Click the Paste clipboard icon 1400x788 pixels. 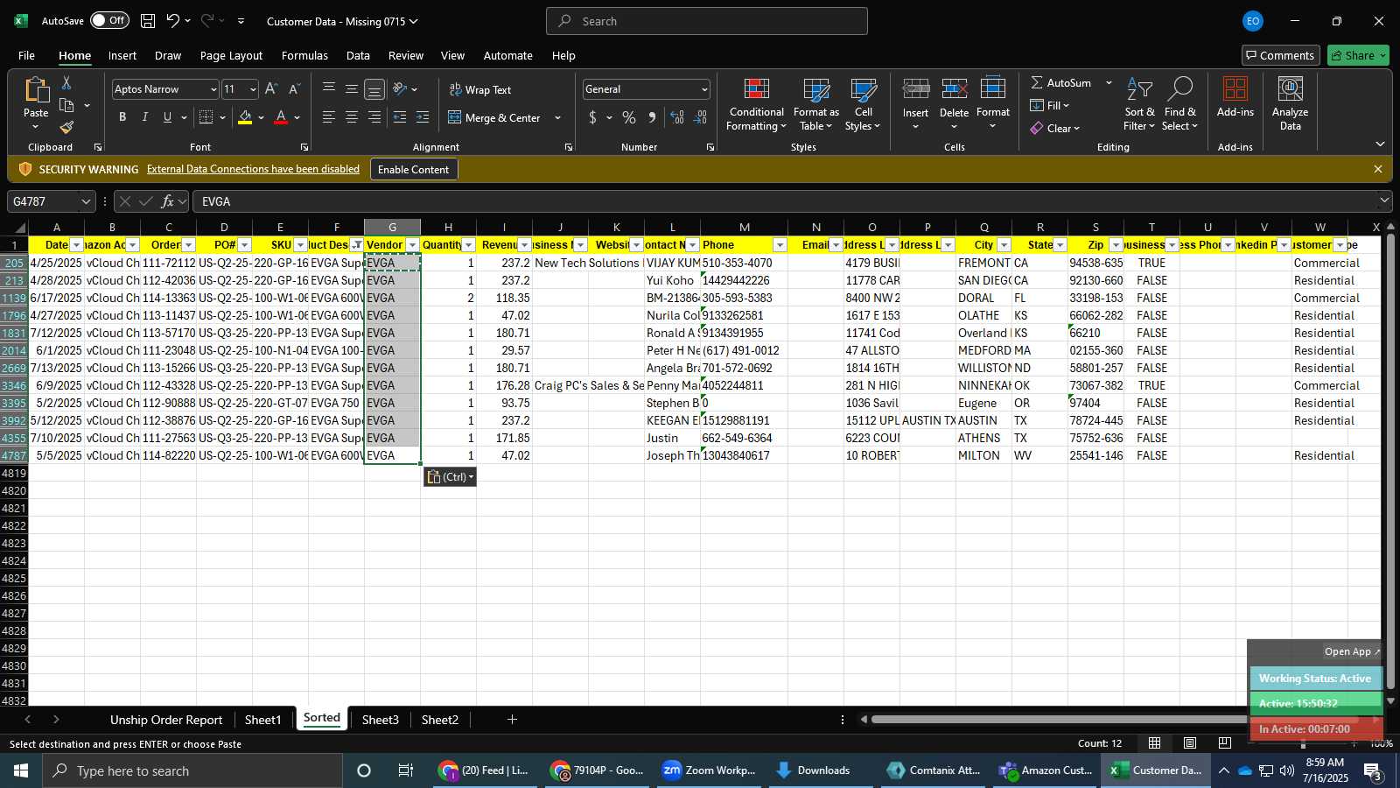pyautogui.click(x=36, y=90)
